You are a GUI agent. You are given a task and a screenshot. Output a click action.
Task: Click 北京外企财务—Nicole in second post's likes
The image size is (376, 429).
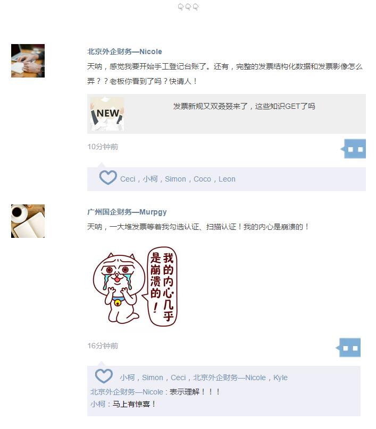tap(229, 377)
